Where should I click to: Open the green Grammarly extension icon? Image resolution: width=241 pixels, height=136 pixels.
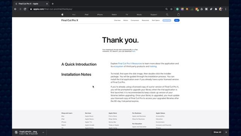[177, 9]
